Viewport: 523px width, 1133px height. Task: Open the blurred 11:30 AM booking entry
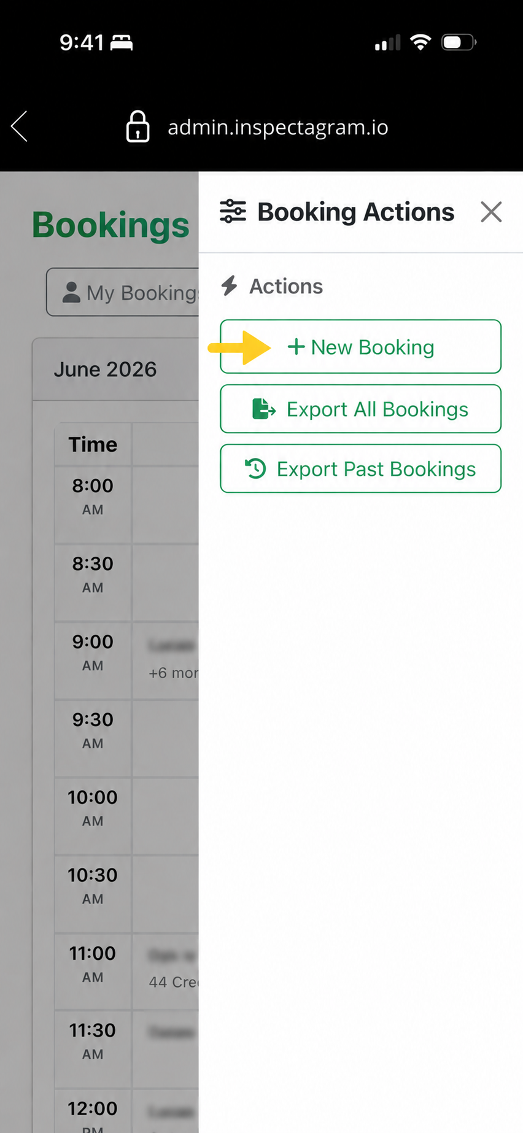tap(172, 1033)
